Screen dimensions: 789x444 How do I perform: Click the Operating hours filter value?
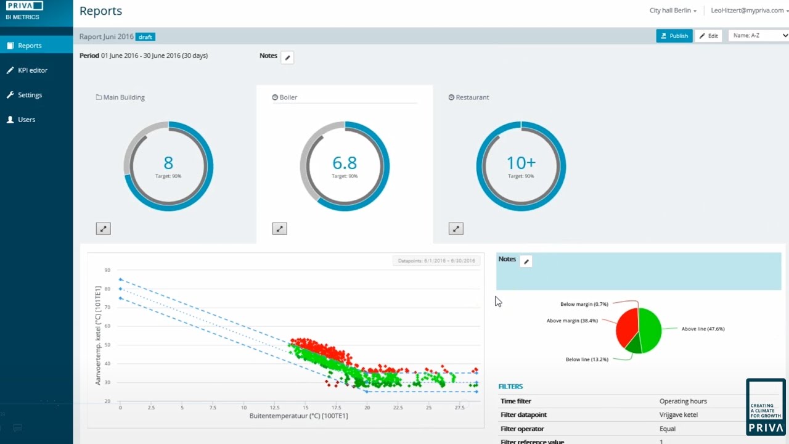(683, 401)
